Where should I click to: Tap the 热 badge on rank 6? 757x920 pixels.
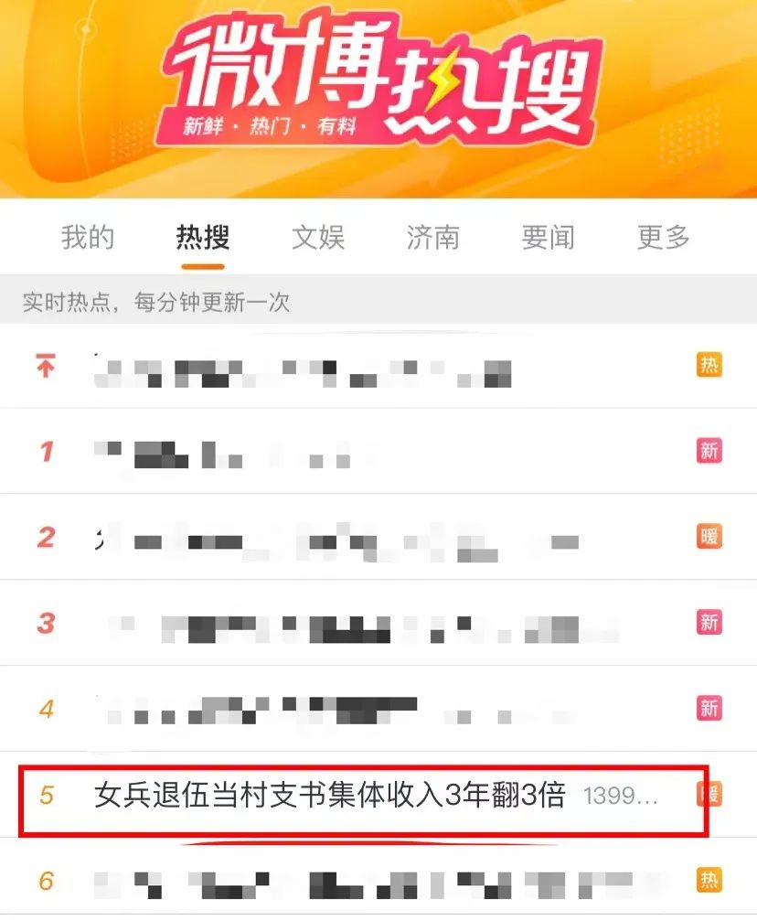coord(709,880)
